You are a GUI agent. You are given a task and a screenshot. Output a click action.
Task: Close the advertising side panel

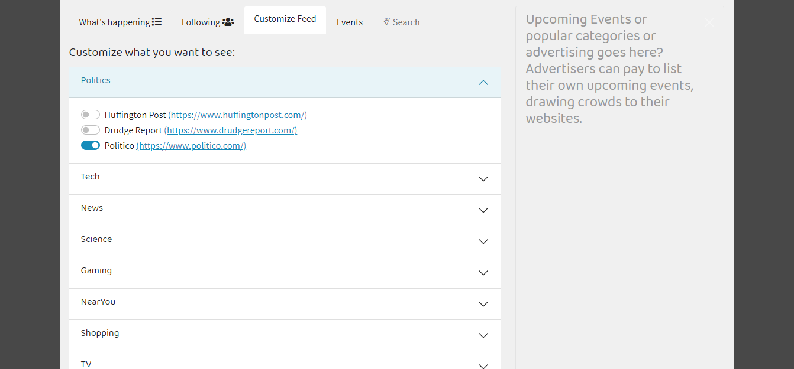point(709,22)
